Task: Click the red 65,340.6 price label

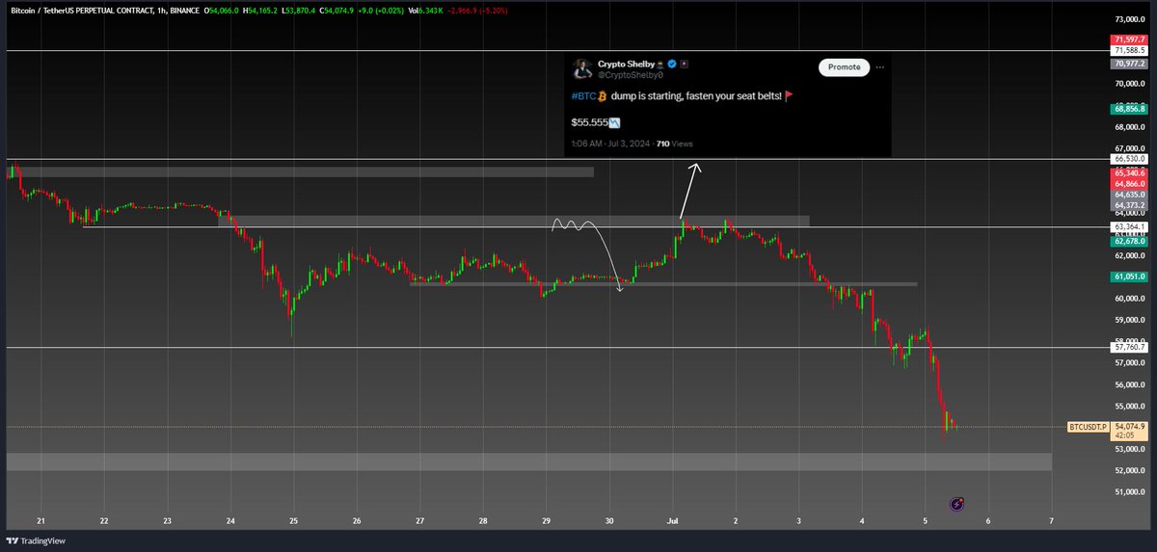Action: [1129, 172]
